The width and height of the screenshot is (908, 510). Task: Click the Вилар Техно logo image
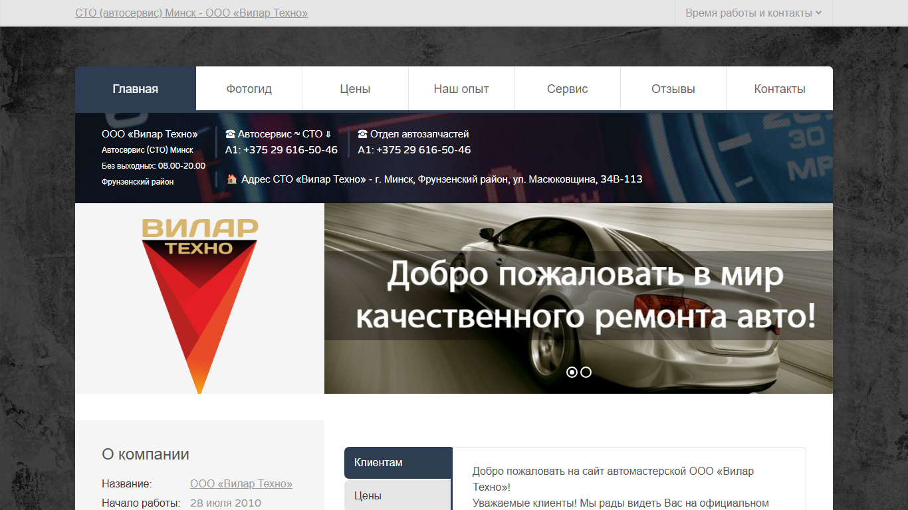[x=199, y=305]
